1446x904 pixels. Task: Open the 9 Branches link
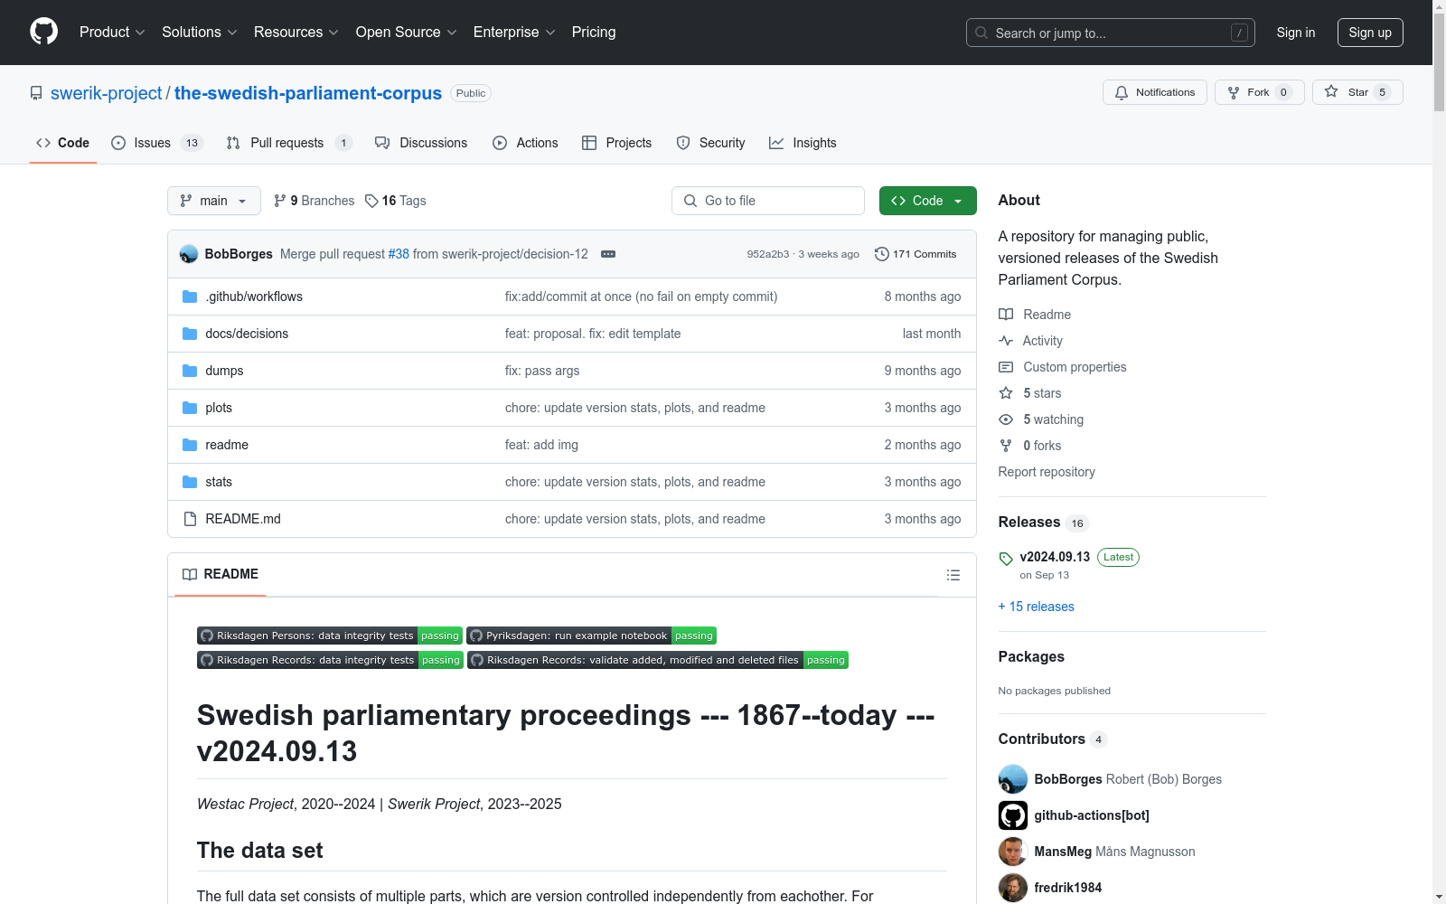(x=314, y=201)
